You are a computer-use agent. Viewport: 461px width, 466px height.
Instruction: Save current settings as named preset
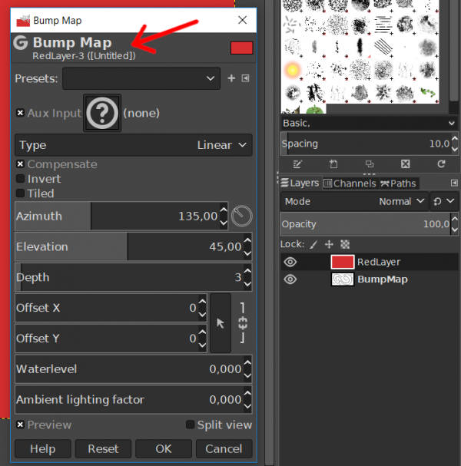pyautogui.click(x=231, y=78)
